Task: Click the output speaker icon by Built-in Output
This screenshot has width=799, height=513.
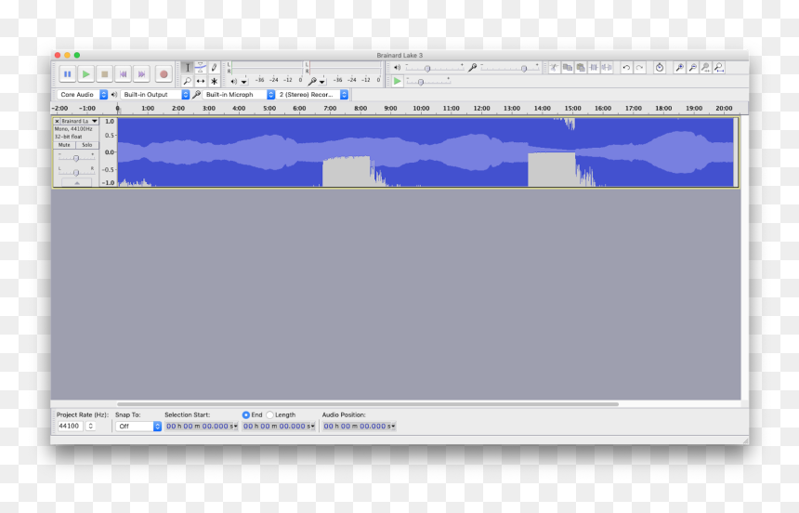Action: click(x=114, y=95)
